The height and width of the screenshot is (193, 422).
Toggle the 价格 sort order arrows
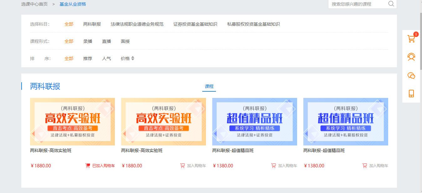[132, 58]
